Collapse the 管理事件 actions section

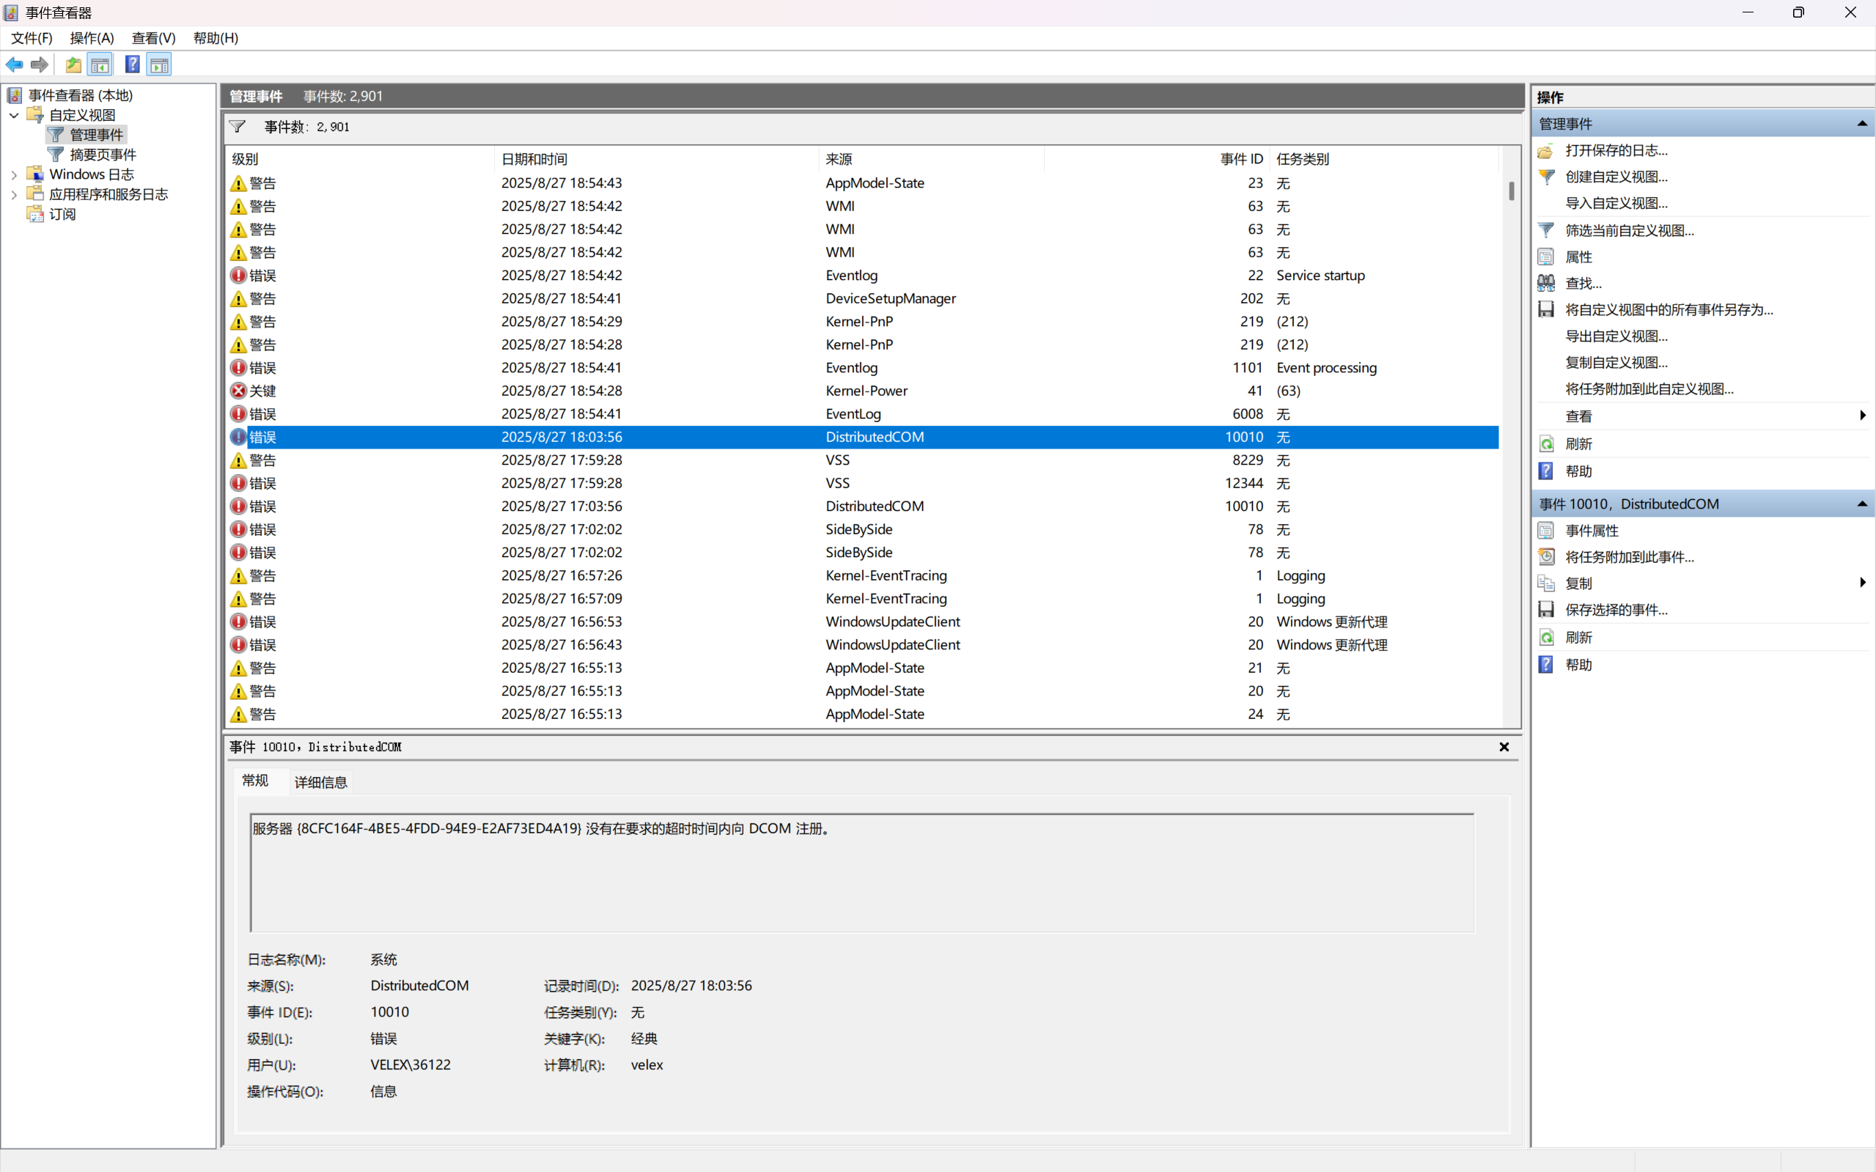click(x=1861, y=124)
